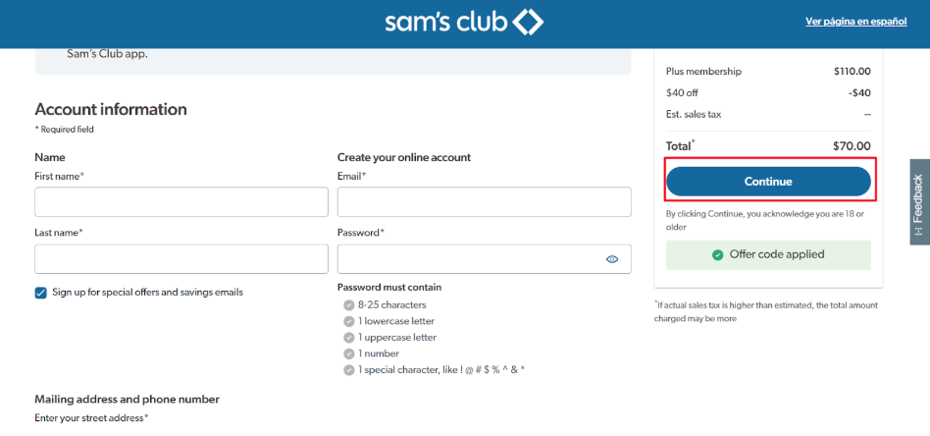Uncheck special offers and savings emails checkbox
Image resolution: width=930 pixels, height=436 pixels.
pyautogui.click(x=40, y=293)
